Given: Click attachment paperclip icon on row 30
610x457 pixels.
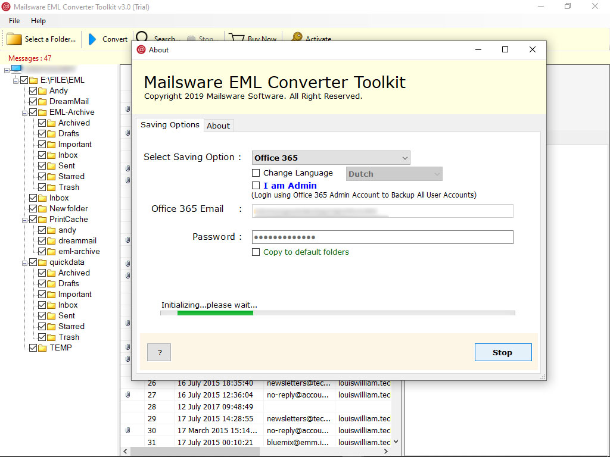Looking at the screenshot, I should (x=127, y=431).
